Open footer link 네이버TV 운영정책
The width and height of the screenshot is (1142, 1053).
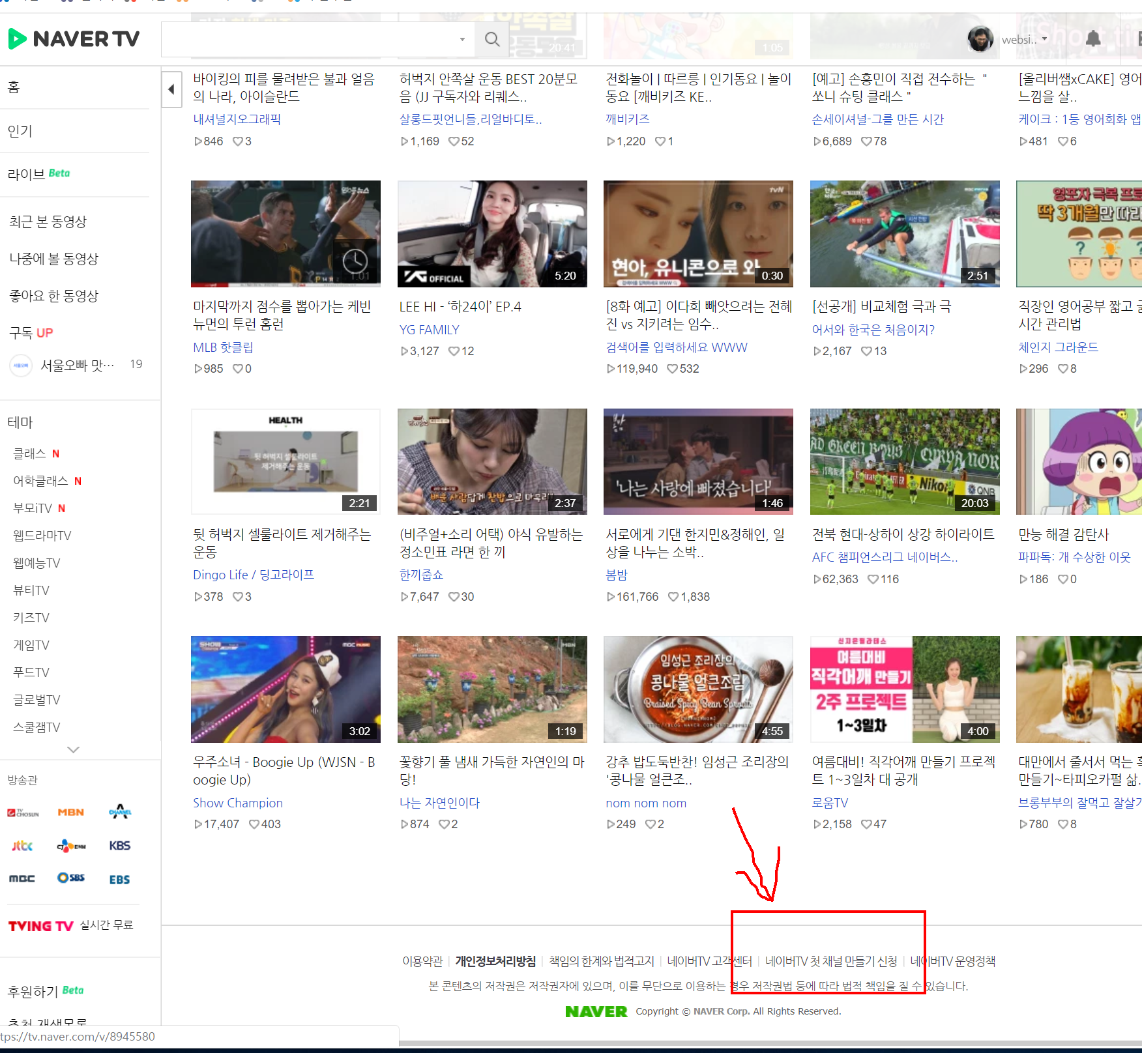click(952, 962)
